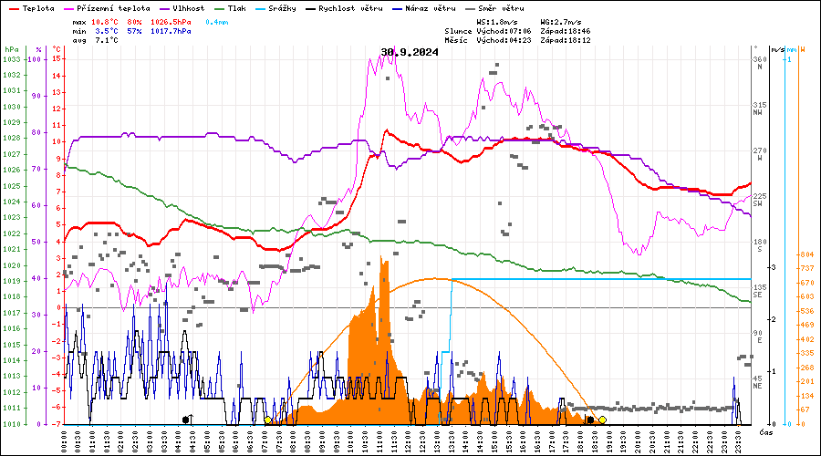
Task: Click the yellow sunrise marker on the time axis
Action: (267, 420)
